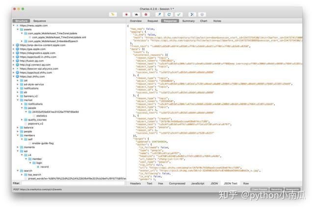
Task: Click the Breakpoints status bar button
Action: point(292,189)
